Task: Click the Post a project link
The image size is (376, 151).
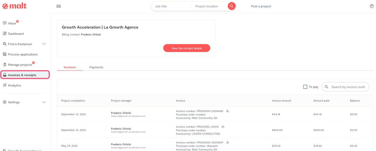Action: pos(261,6)
